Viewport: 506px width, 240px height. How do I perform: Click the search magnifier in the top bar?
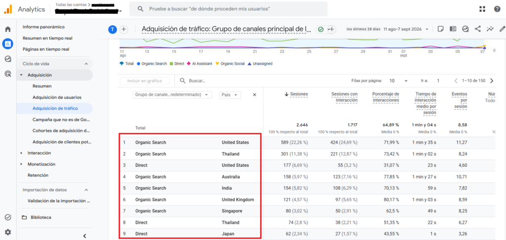tap(140, 9)
